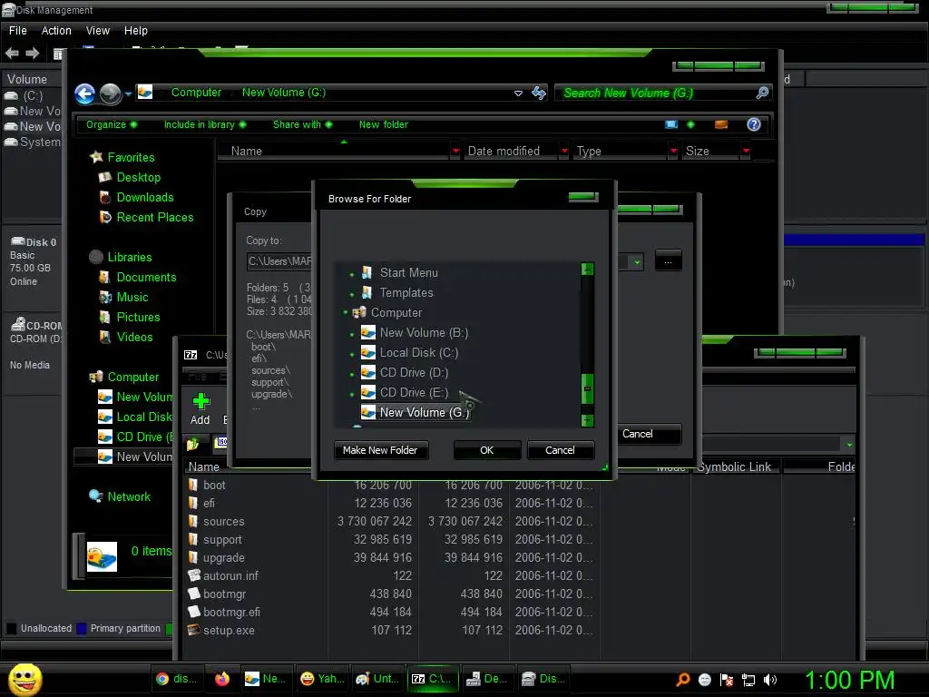Viewport: 929px width, 697px height.
Task: Open the Organize dropdown
Action: point(112,124)
